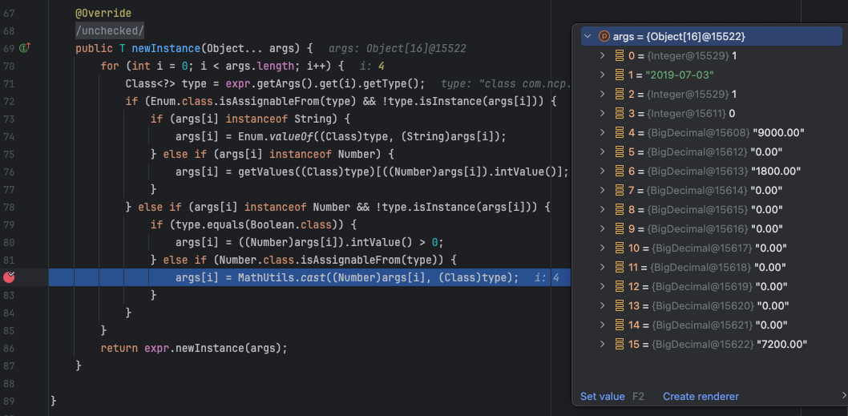Viewport: 848px width, 416px height.
Task: Expand array element 3 node
Action: (x=603, y=114)
